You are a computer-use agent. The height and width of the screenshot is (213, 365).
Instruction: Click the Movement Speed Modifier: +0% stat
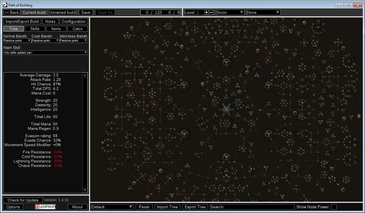[33, 145]
